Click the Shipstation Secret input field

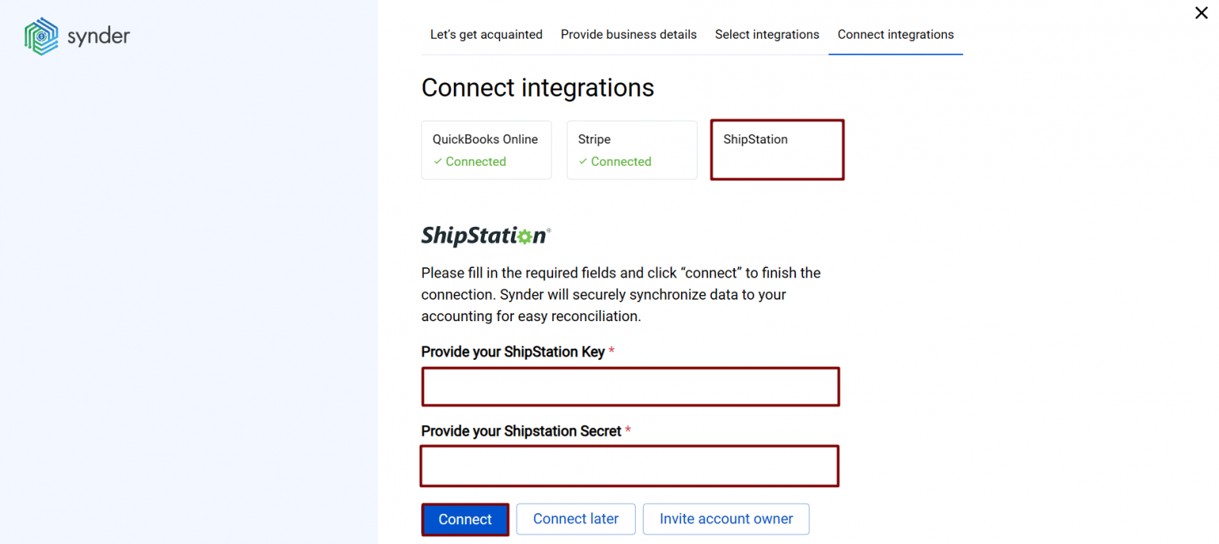pyautogui.click(x=629, y=465)
